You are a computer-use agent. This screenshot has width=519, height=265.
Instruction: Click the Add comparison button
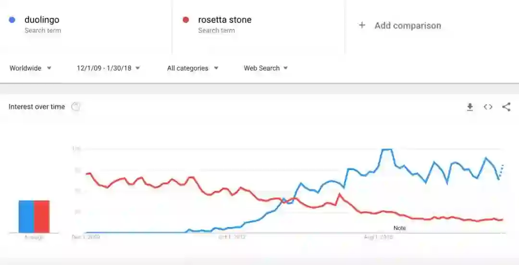[x=407, y=25]
